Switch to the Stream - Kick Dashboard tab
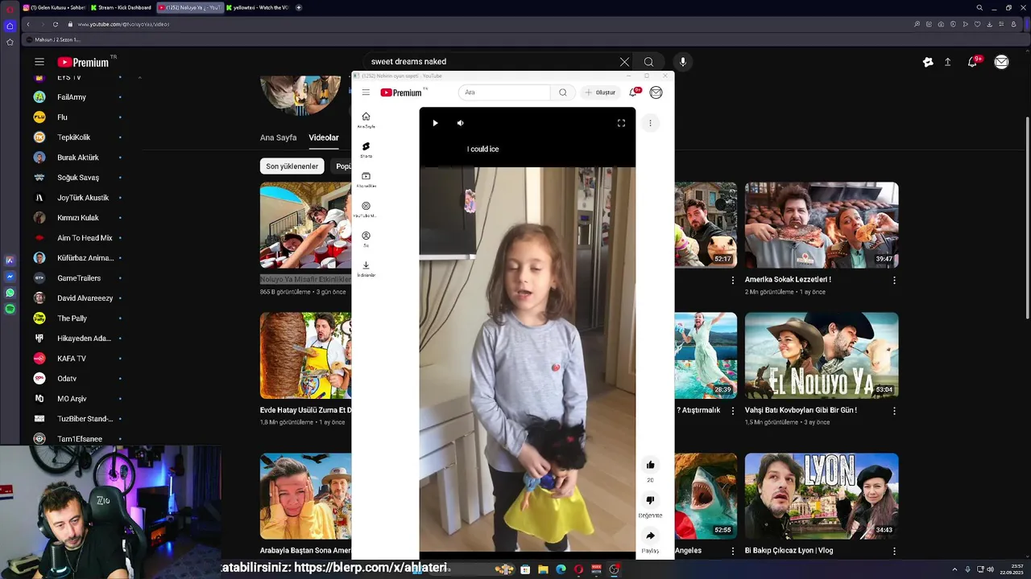Screen dimensions: 1031x579 click(x=121, y=7)
